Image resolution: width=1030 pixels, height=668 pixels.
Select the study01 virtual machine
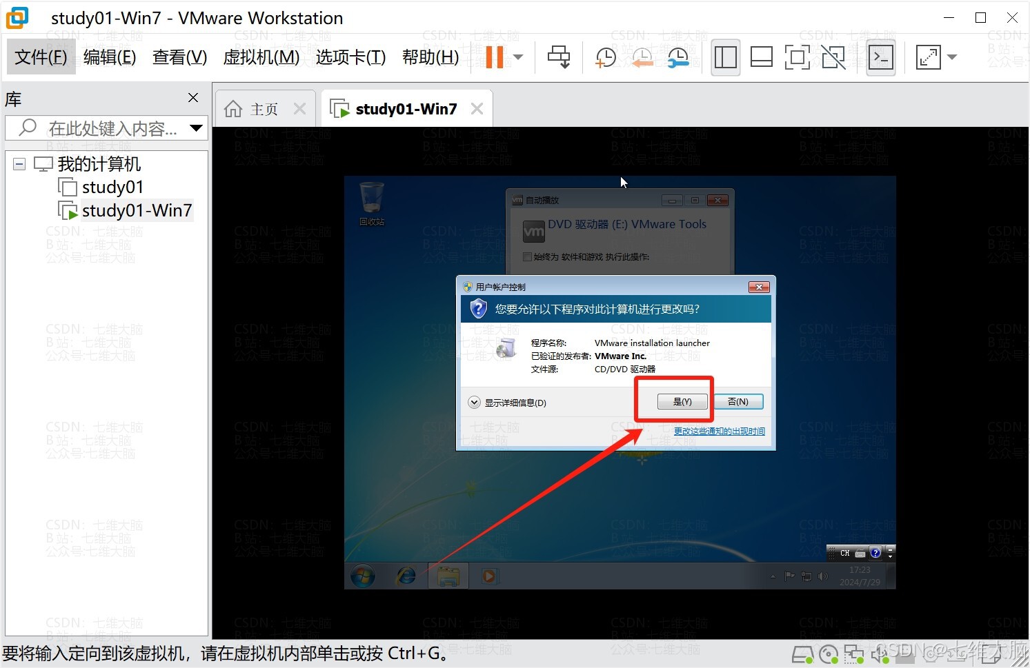click(112, 187)
